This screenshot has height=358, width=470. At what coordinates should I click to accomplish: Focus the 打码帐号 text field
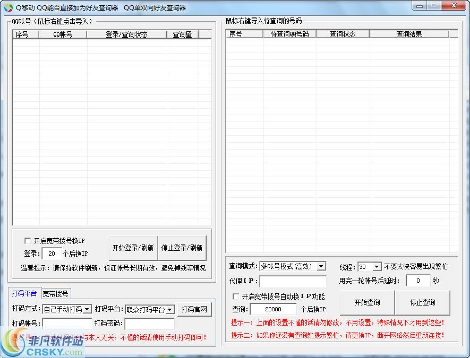point(67,324)
